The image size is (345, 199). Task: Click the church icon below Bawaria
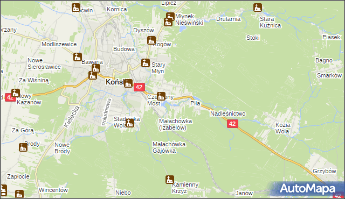click(x=96, y=68)
